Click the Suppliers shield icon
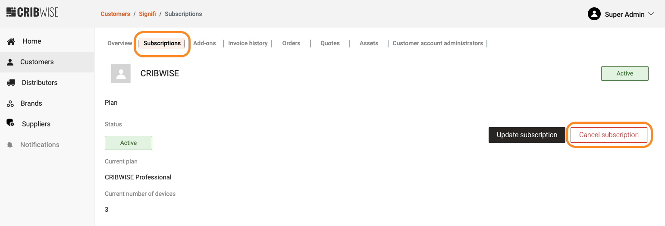This screenshot has height=226, width=665. (10, 123)
